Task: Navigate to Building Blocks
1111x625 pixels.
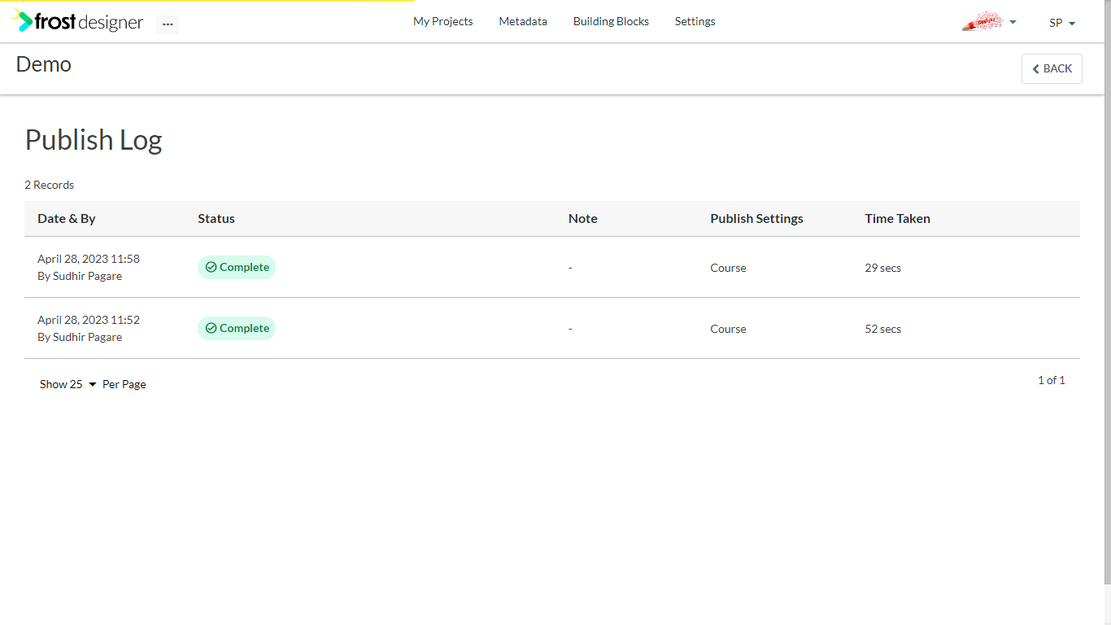Action: 611,21
